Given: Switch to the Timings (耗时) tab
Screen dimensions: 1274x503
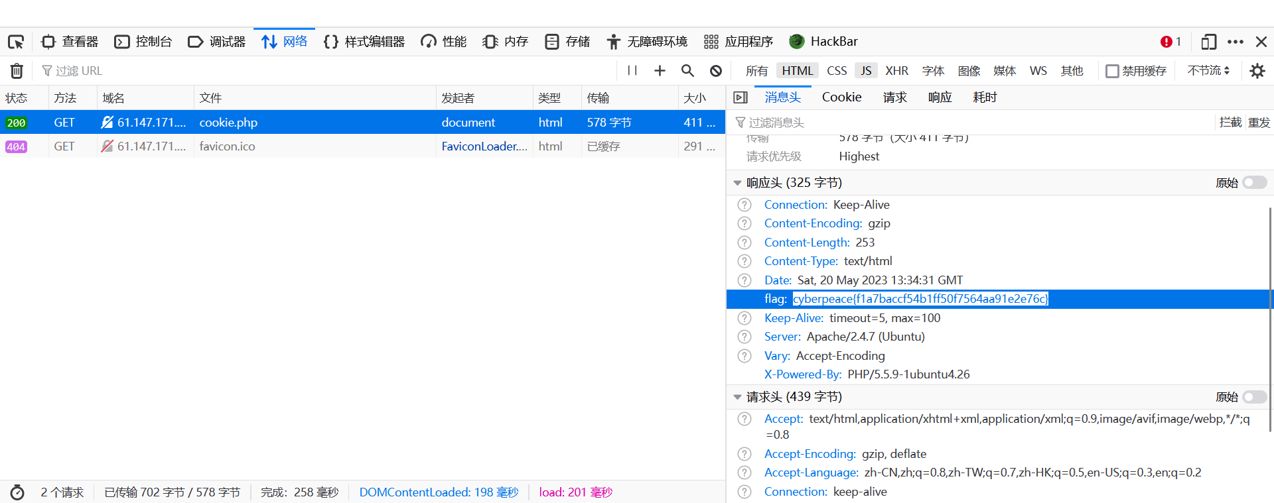Looking at the screenshot, I should [985, 97].
